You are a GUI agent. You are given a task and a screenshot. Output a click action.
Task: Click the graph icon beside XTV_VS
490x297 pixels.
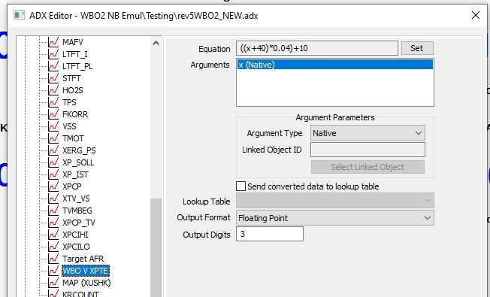click(x=53, y=199)
